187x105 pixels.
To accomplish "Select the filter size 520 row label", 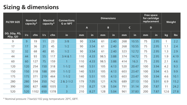I will tap(13, 92).
